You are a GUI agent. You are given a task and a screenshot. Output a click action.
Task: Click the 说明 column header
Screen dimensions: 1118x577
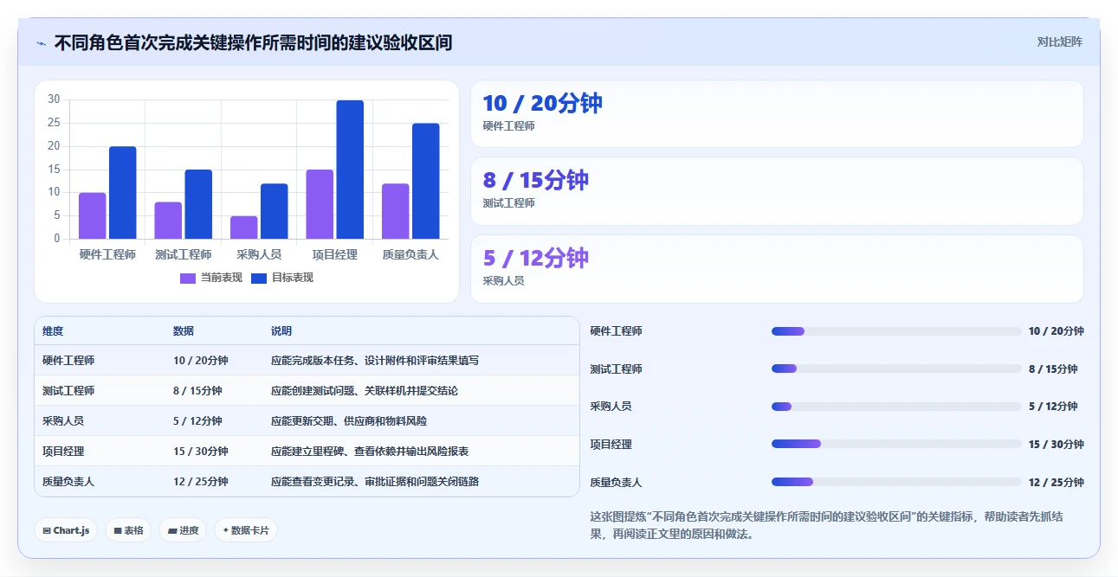click(281, 331)
